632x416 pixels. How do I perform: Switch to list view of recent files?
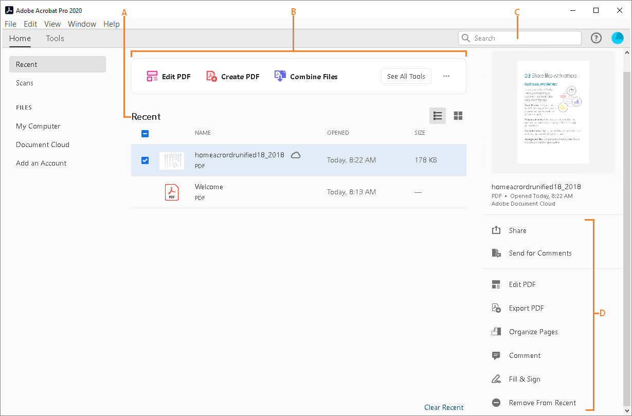pos(437,116)
